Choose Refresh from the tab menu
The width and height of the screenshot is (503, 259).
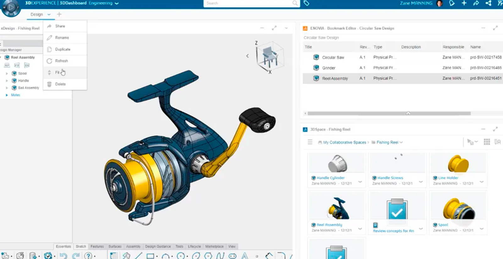point(65,61)
